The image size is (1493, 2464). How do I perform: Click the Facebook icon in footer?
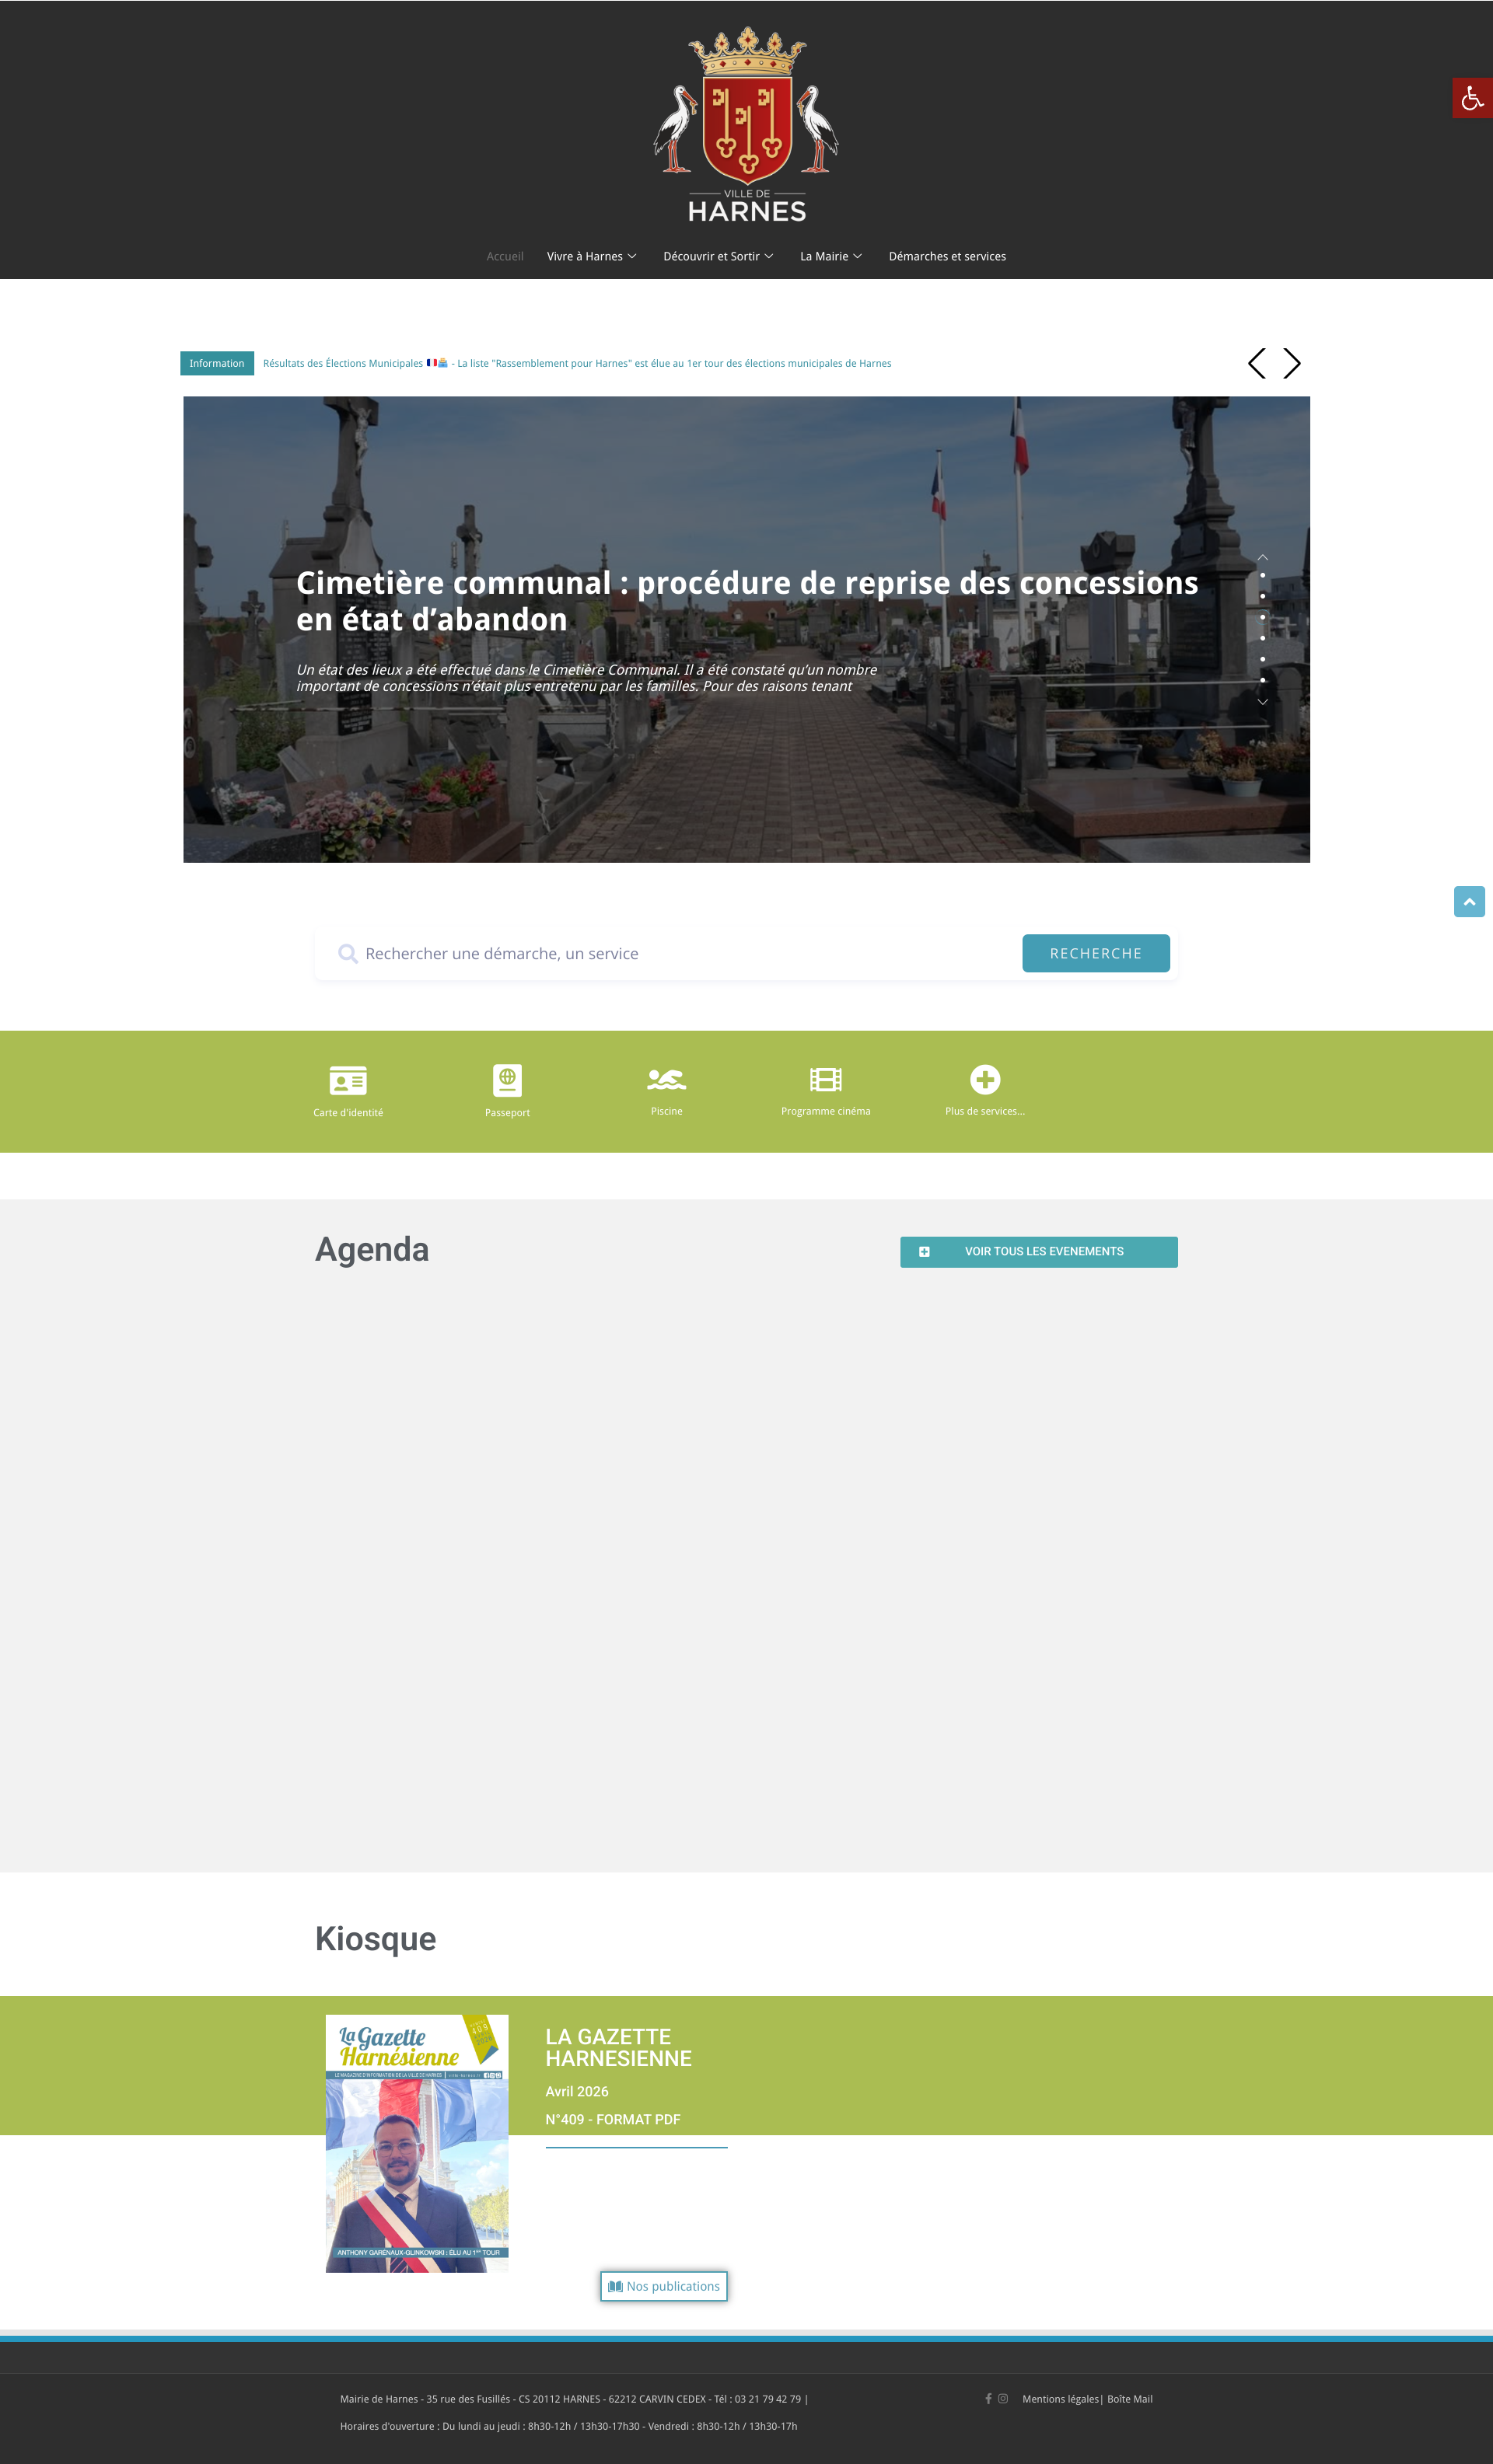click(x=988, y=2398)
